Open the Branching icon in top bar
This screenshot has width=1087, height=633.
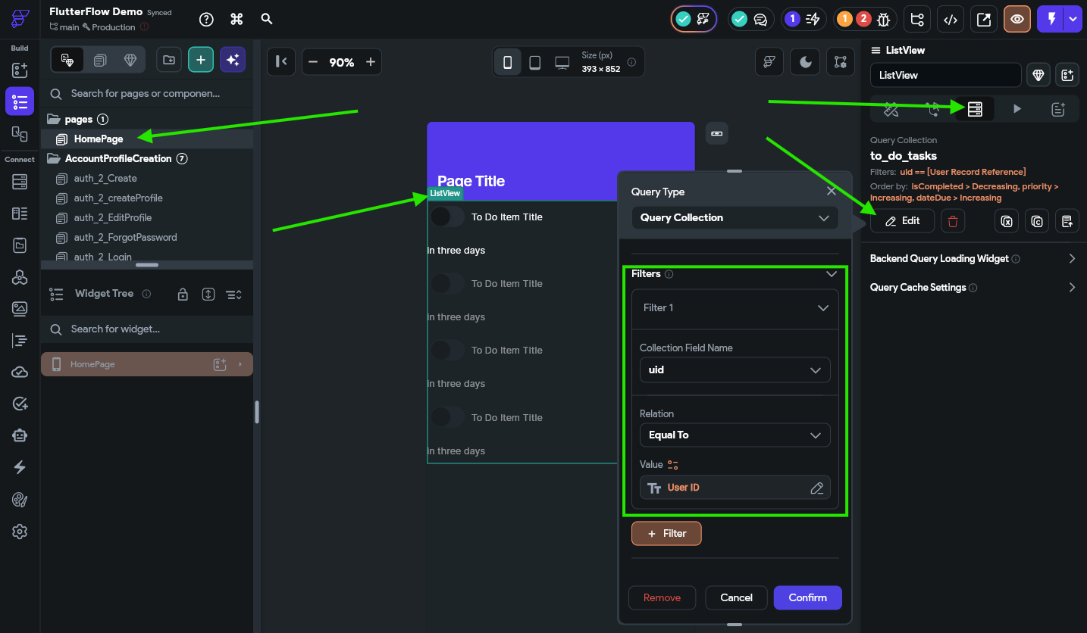[917, 19]
